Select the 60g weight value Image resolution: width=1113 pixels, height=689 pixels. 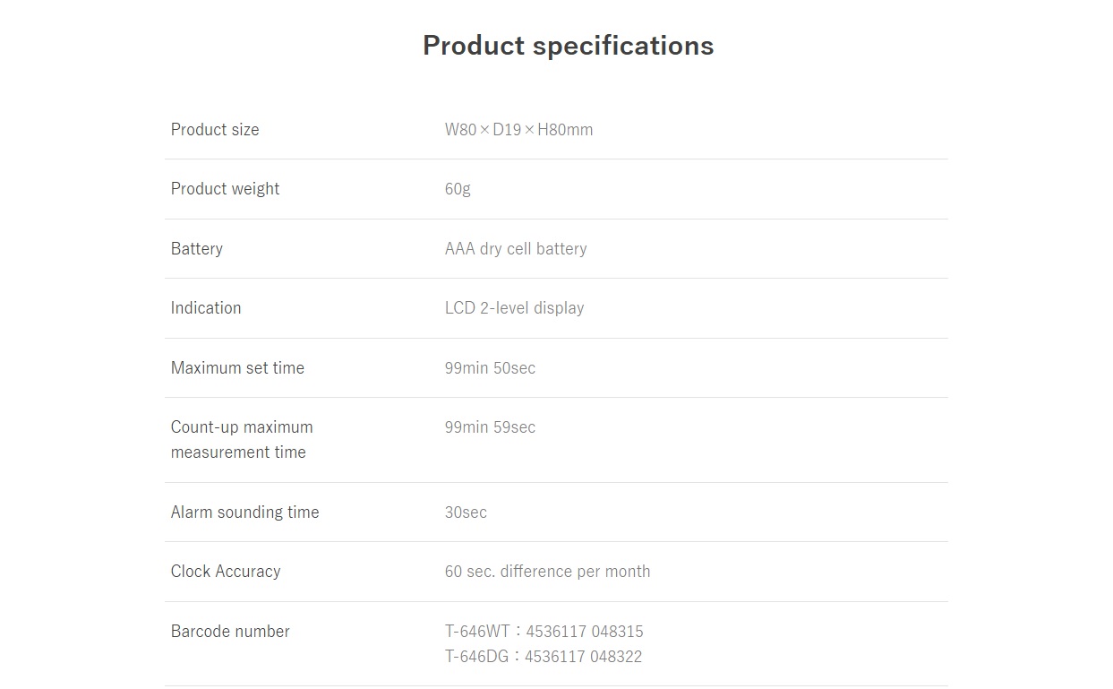pyautogui.click(x=458, y=189)
